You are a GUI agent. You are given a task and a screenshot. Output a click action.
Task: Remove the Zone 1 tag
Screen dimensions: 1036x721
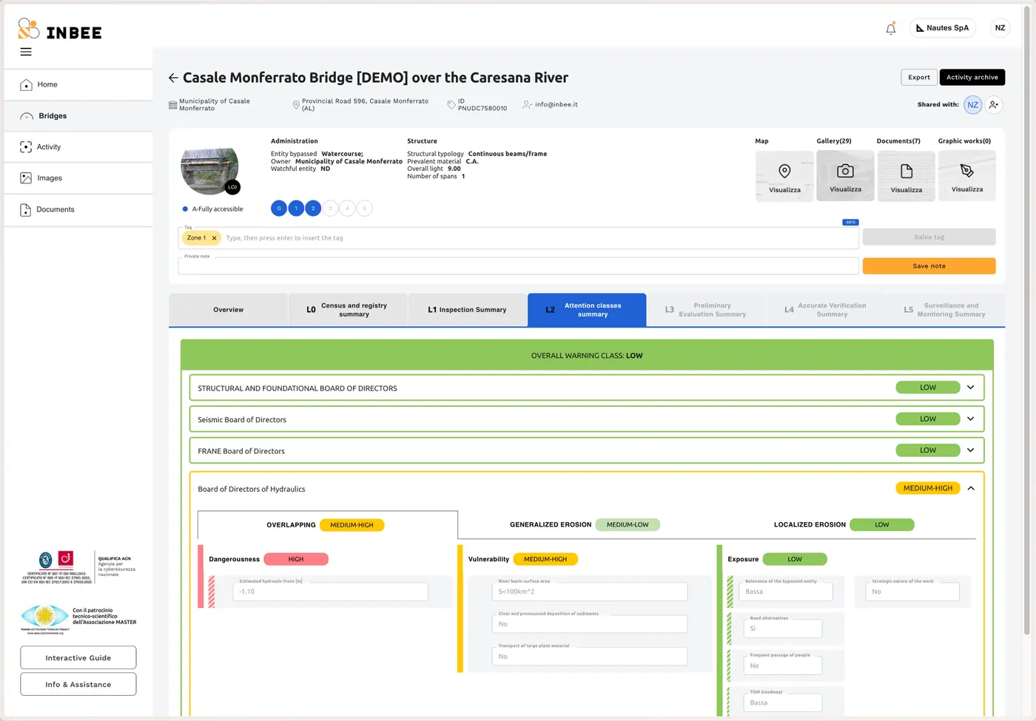coord(215,238)
